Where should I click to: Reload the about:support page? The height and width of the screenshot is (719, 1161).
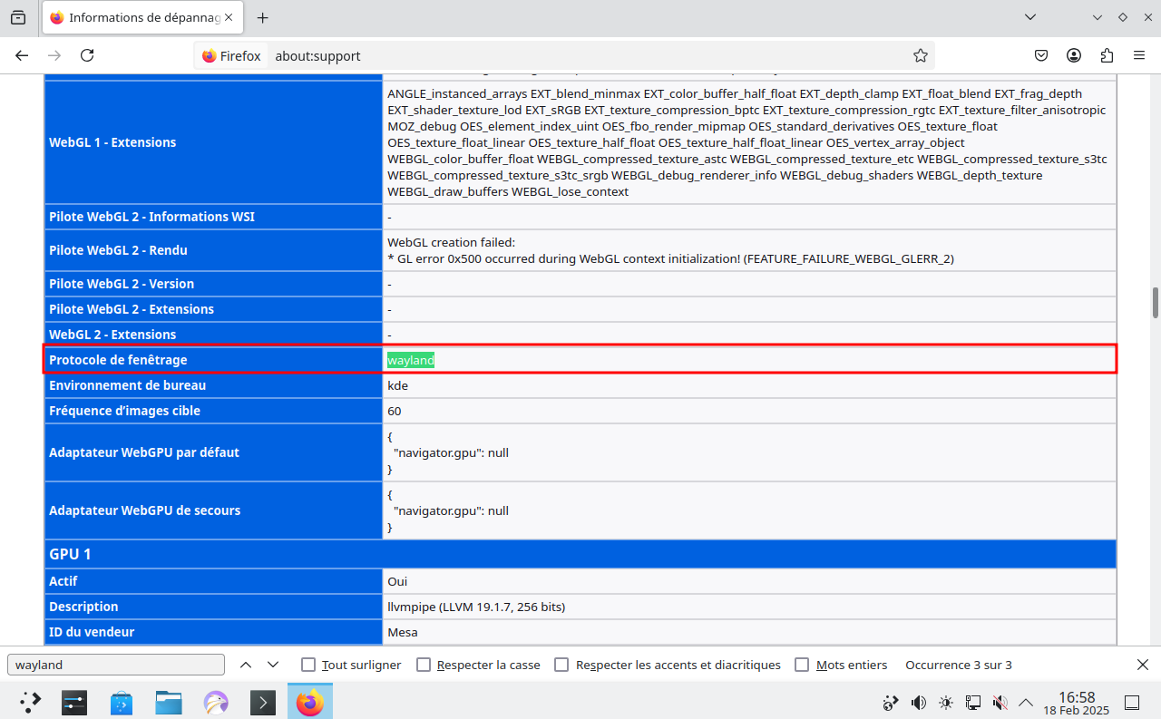point(87,55)
